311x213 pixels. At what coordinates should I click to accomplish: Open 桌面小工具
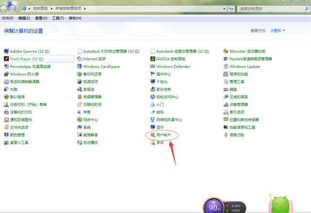point(16,142)
